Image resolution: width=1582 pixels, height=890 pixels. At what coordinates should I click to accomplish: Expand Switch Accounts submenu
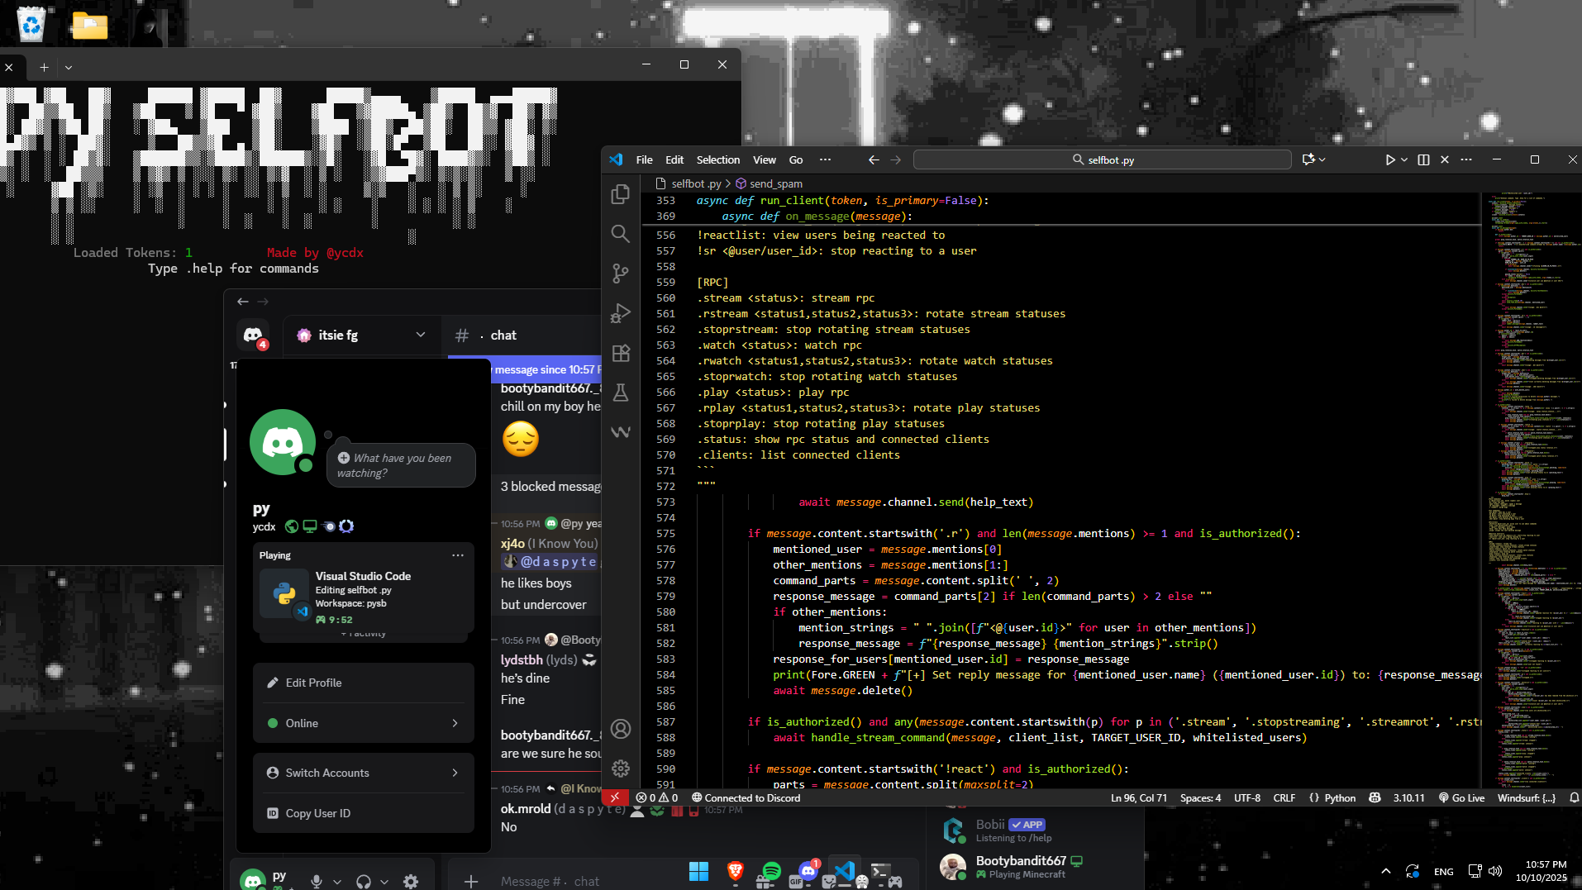pyautogui.click(x=364, y=773)
